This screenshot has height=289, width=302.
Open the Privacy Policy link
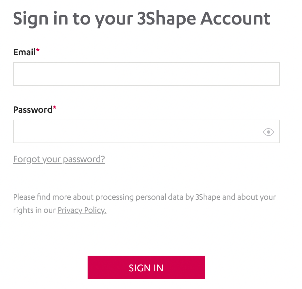(x=82, y=210)
